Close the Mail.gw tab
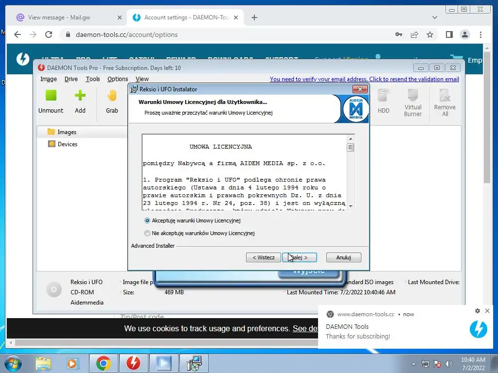Screen dimensions: 498x373 [120, 17]
